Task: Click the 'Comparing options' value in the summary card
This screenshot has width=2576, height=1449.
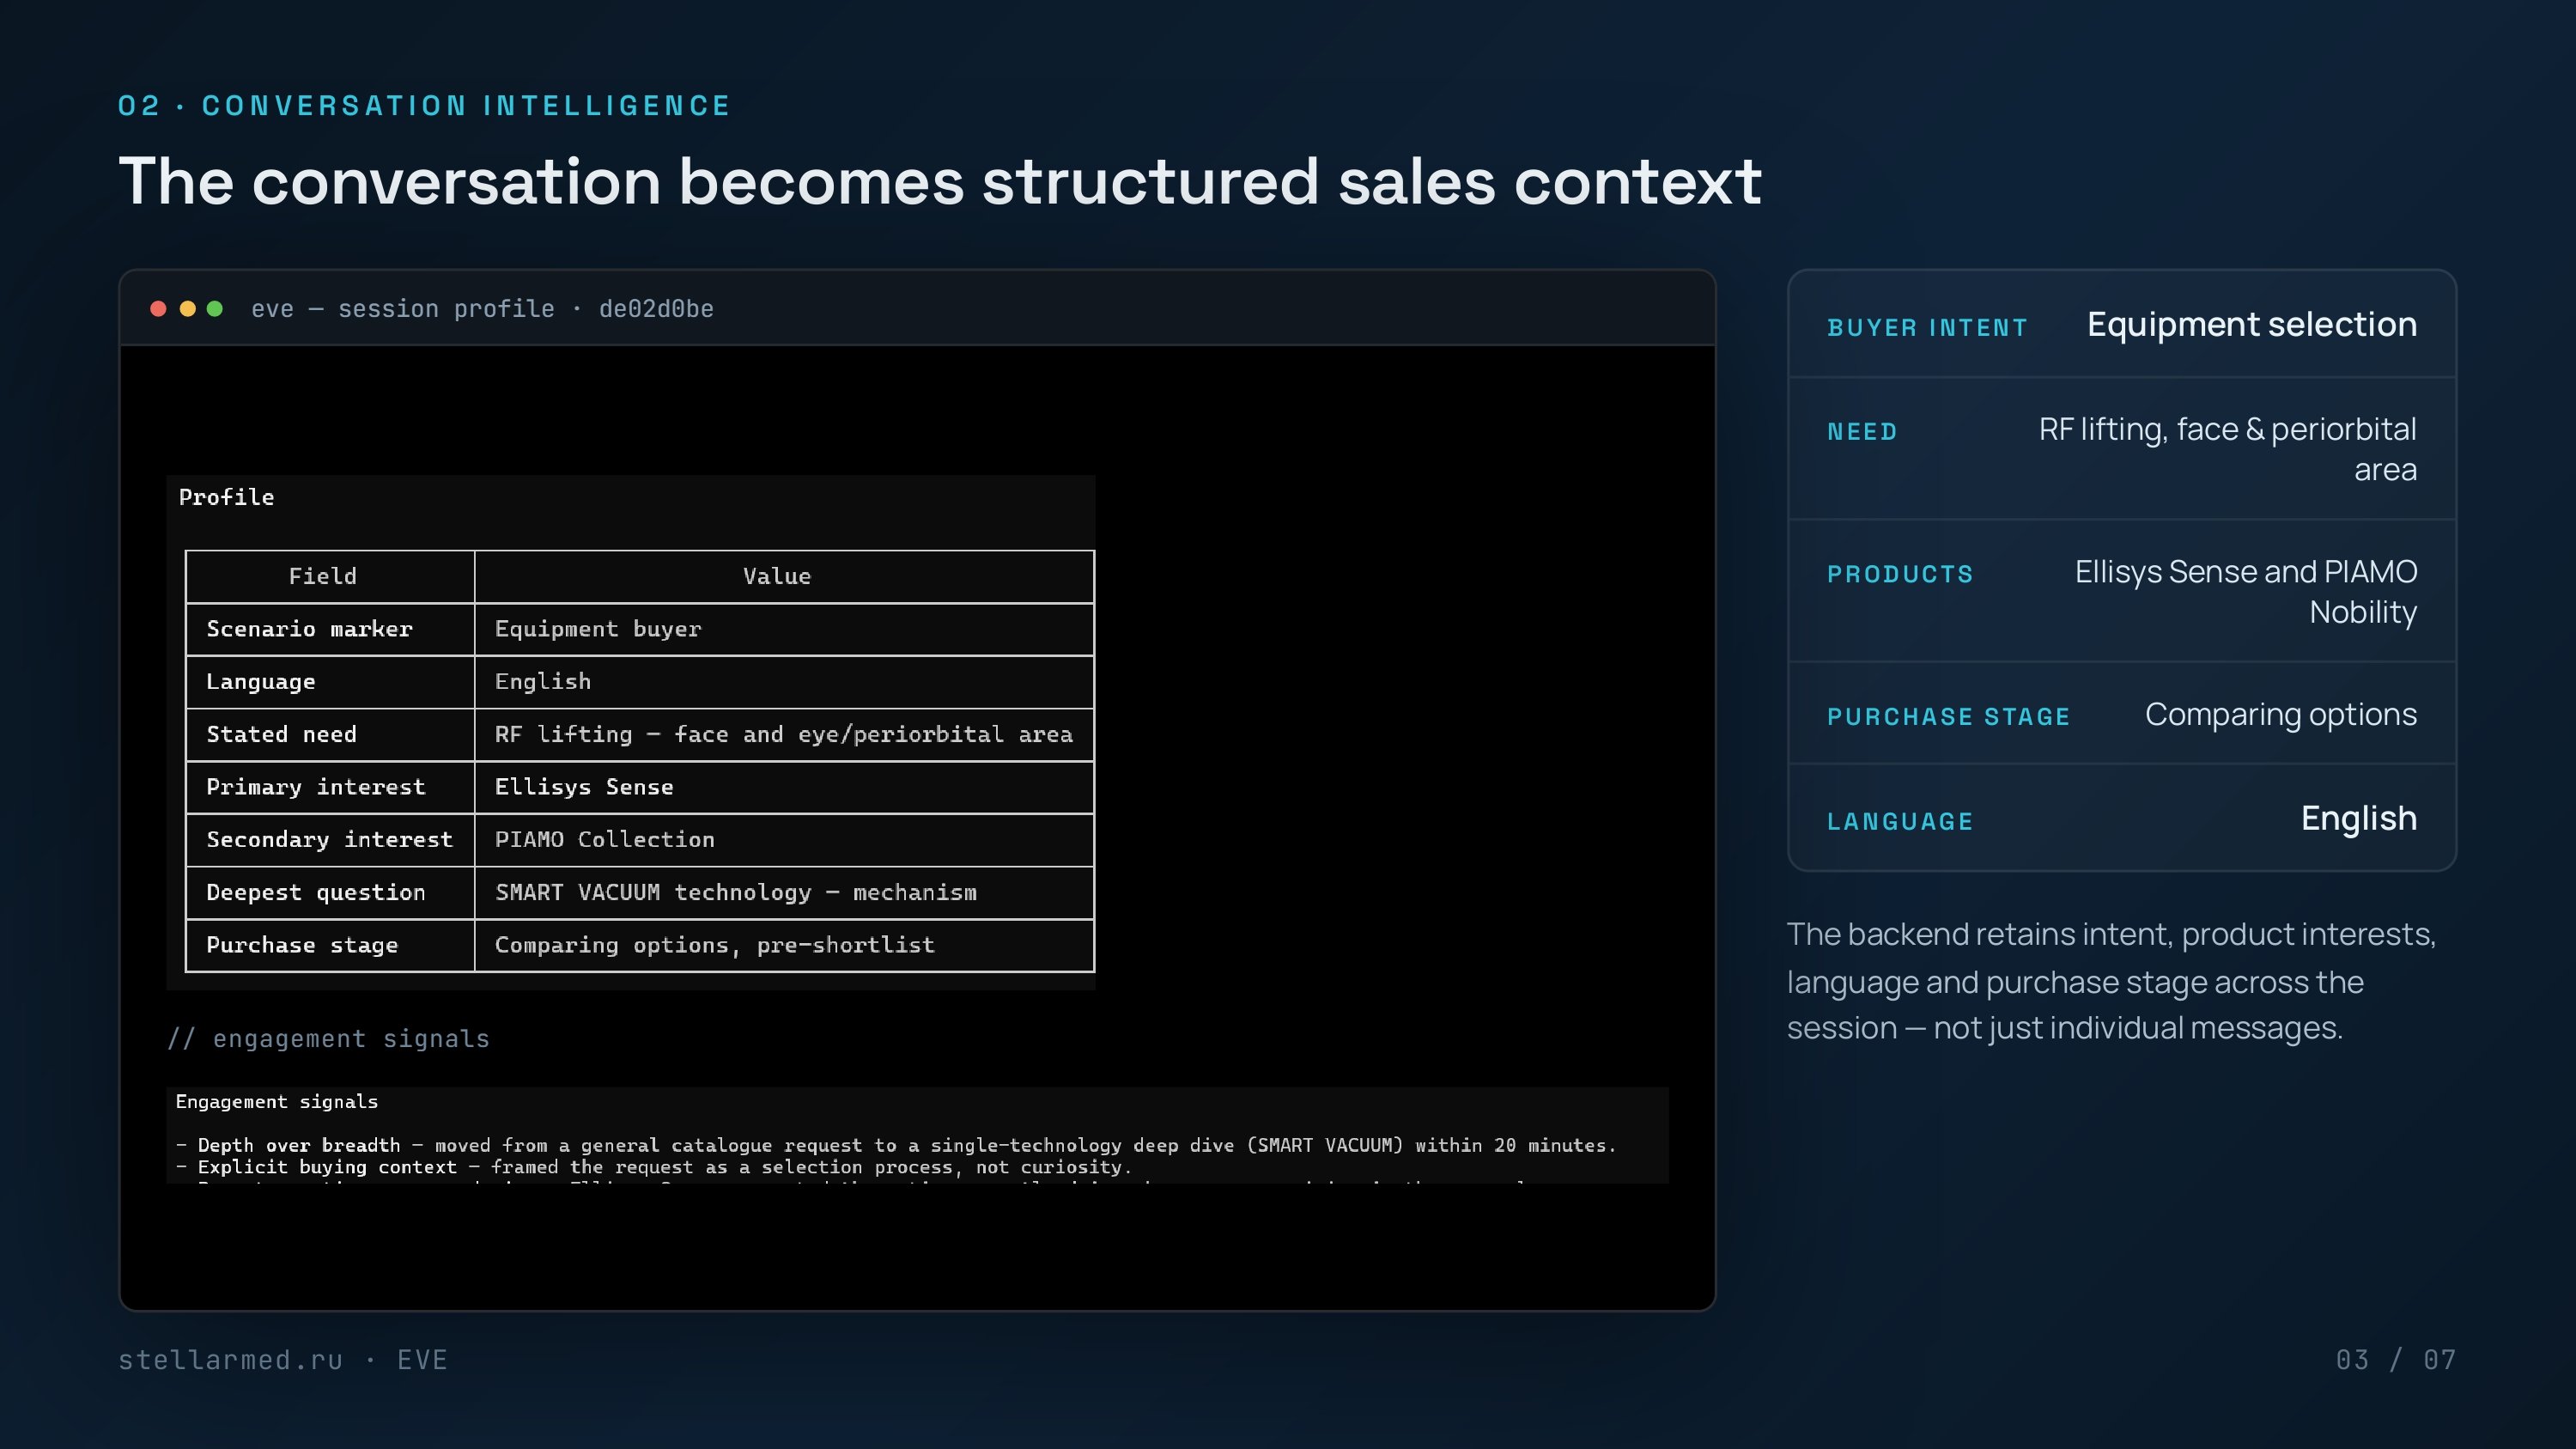Action: click(2281, 715)
